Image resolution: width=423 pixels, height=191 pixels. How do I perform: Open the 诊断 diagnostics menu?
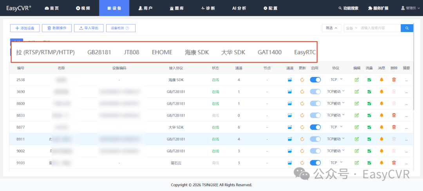coord(208,8)
